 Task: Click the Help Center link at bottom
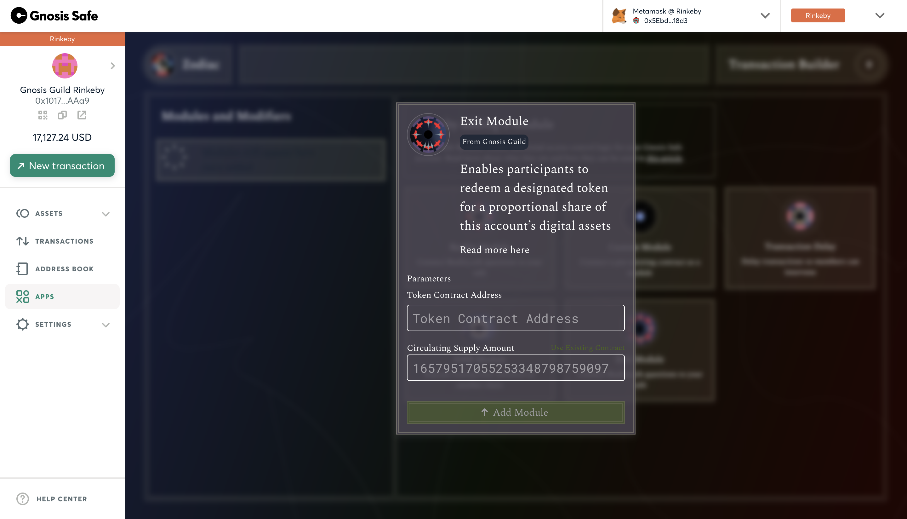tap(61, 499)
